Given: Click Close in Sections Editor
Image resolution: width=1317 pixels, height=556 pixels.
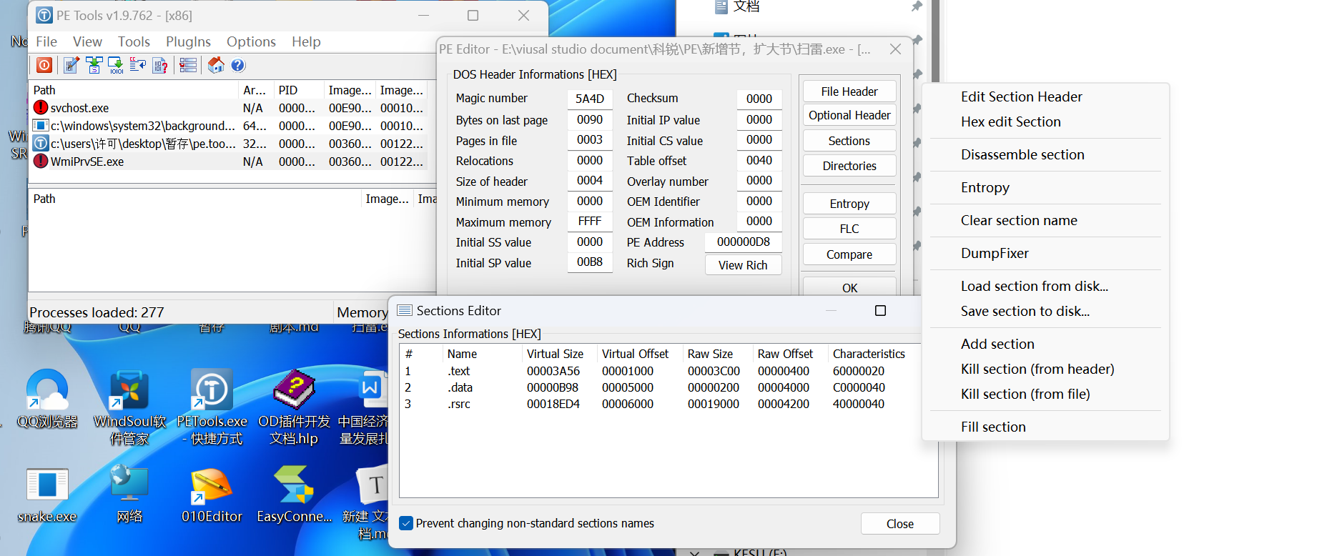Looking at the screenshot, I should pyautogui.click(x=900, y=524).
